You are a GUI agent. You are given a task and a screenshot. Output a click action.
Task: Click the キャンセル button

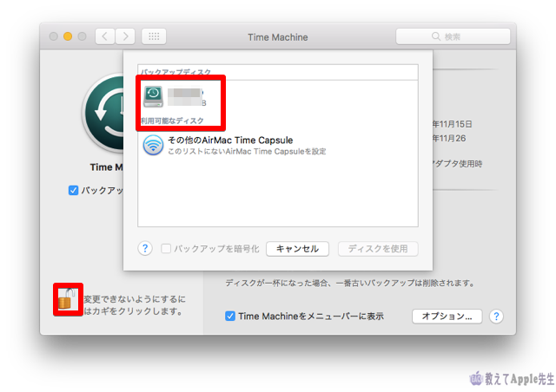click(x=297, y=249)
